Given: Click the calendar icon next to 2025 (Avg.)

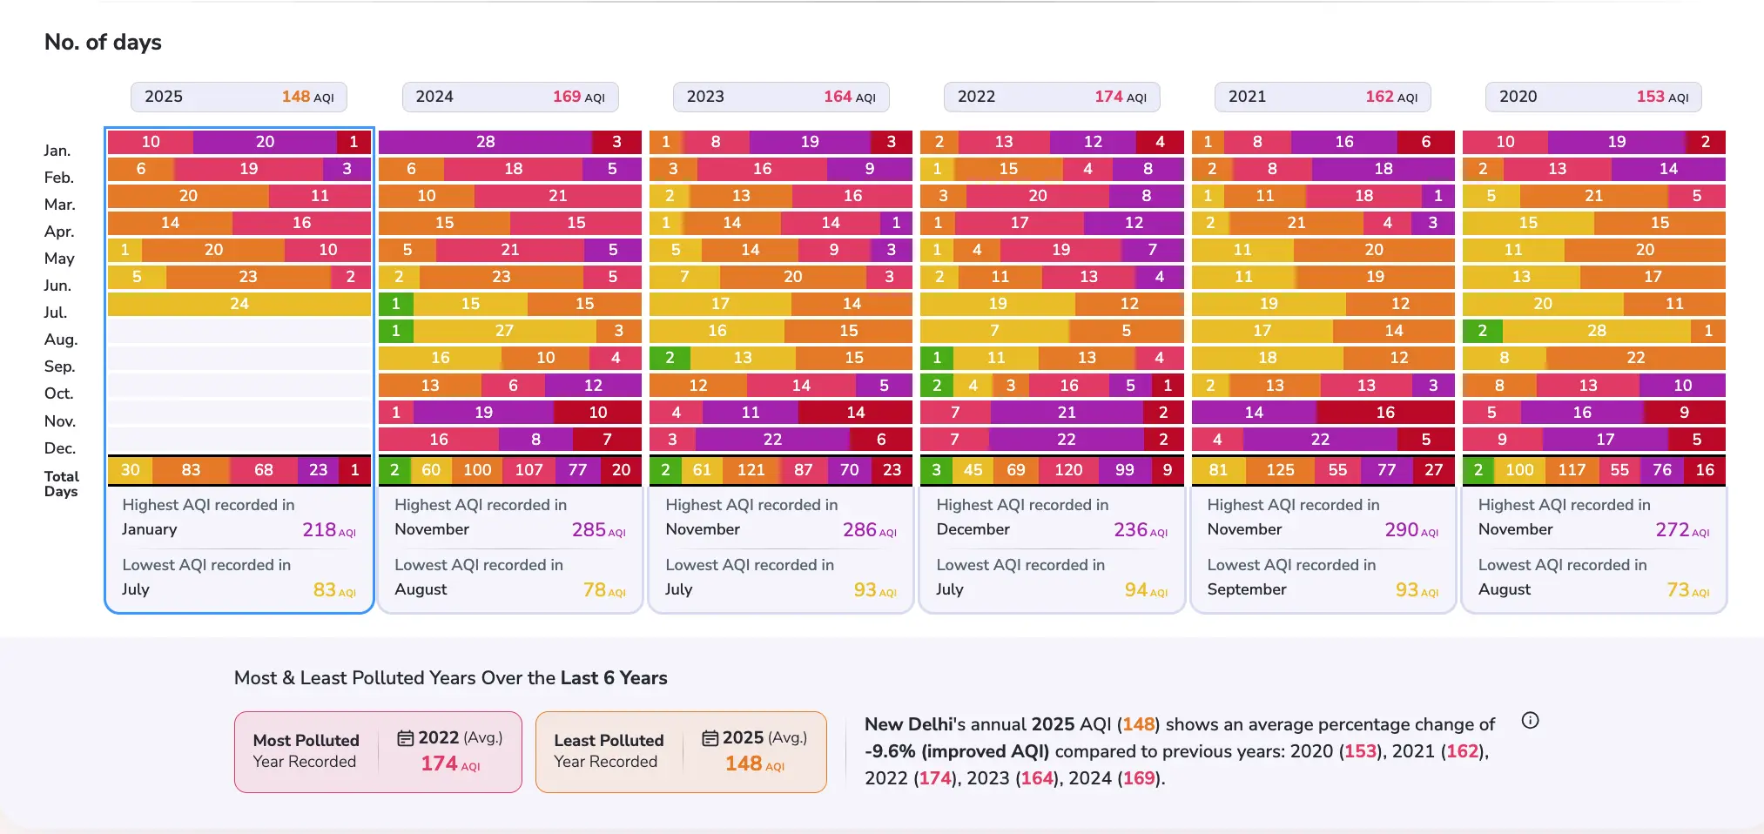Looking at the screenshot, I should coord(710,738).
